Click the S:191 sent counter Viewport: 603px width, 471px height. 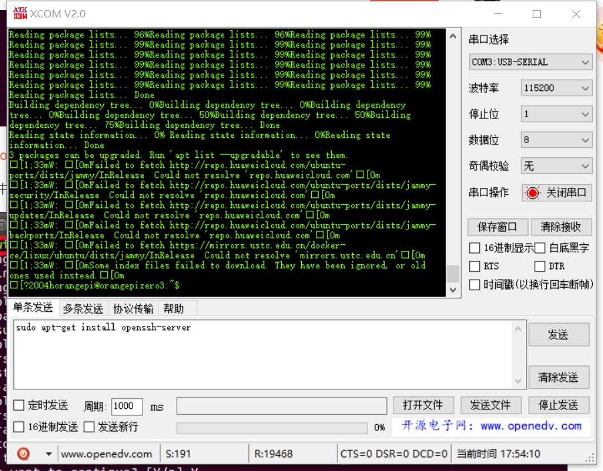coord(178,454)
